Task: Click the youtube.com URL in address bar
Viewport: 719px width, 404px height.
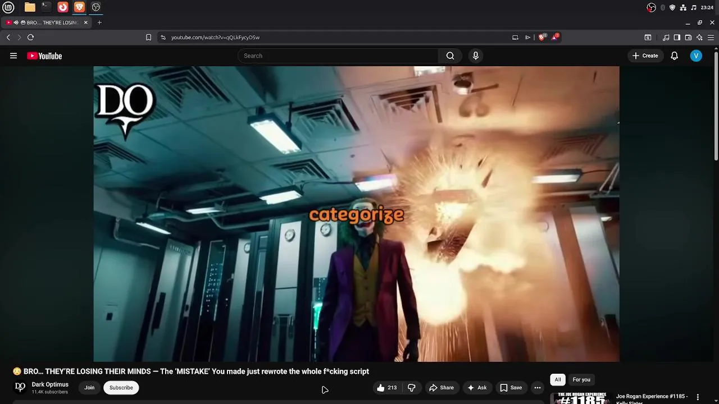Action: [x=215, y=38]
